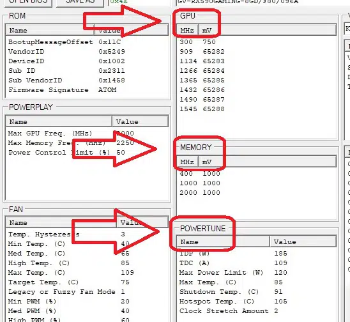
Task: Select Max Temp. (C) row in FAN
Action: click(x=87, y=273)
